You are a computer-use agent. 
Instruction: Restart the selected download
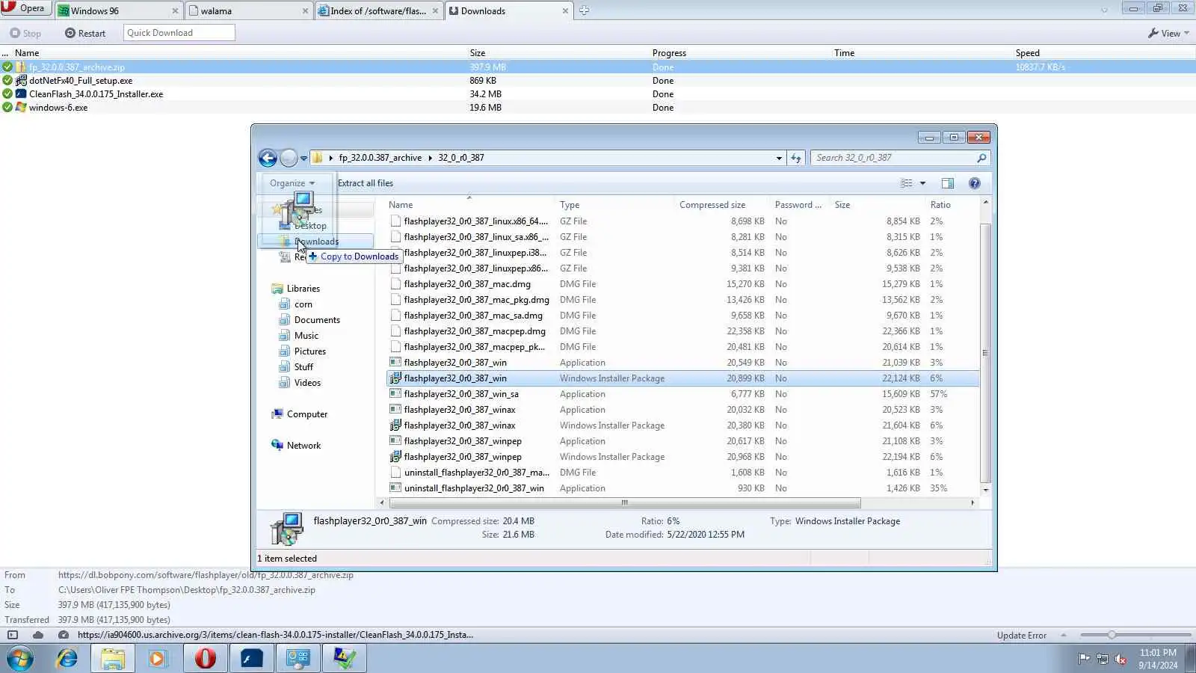pyautogui.click(x=85, y=33)
